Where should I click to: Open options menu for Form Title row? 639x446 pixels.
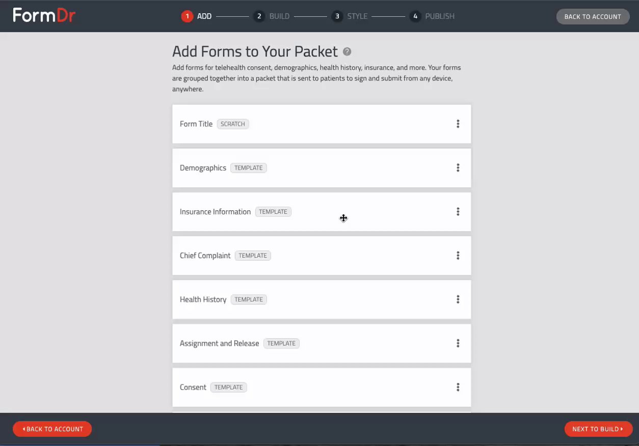coord(458,124)
